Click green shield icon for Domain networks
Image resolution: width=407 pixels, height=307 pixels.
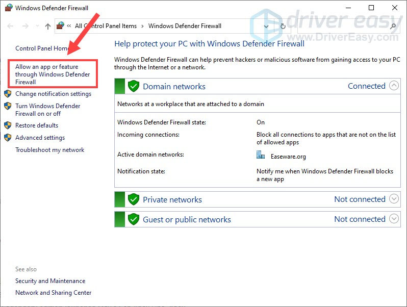134,86
